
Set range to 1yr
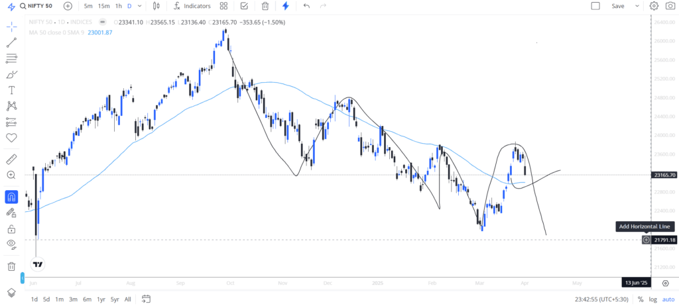coord(101,299)
